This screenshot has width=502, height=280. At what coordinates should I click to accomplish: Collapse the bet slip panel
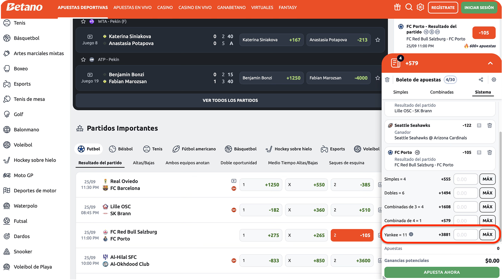point(490,63)
